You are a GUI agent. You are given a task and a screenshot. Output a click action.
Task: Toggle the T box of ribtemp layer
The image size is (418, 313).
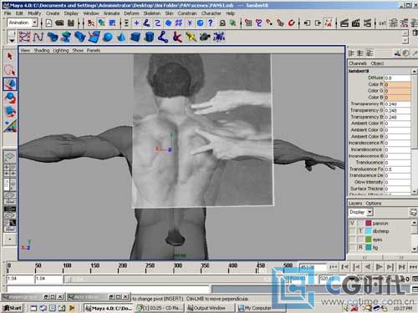[x=360, y=231]
